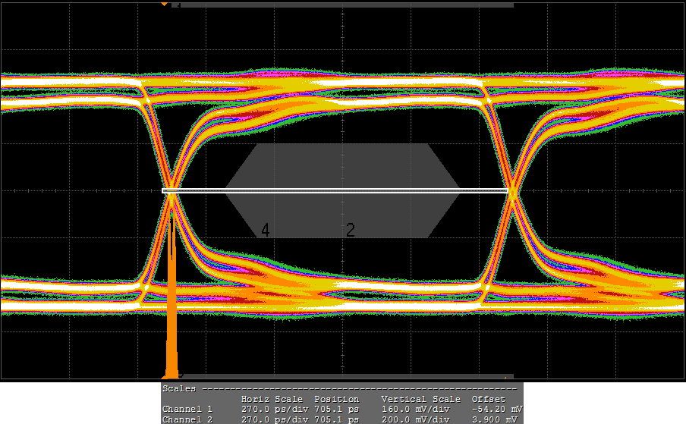
Task: Click the orange marker at the bottom edge
Action: coord(165,375)
